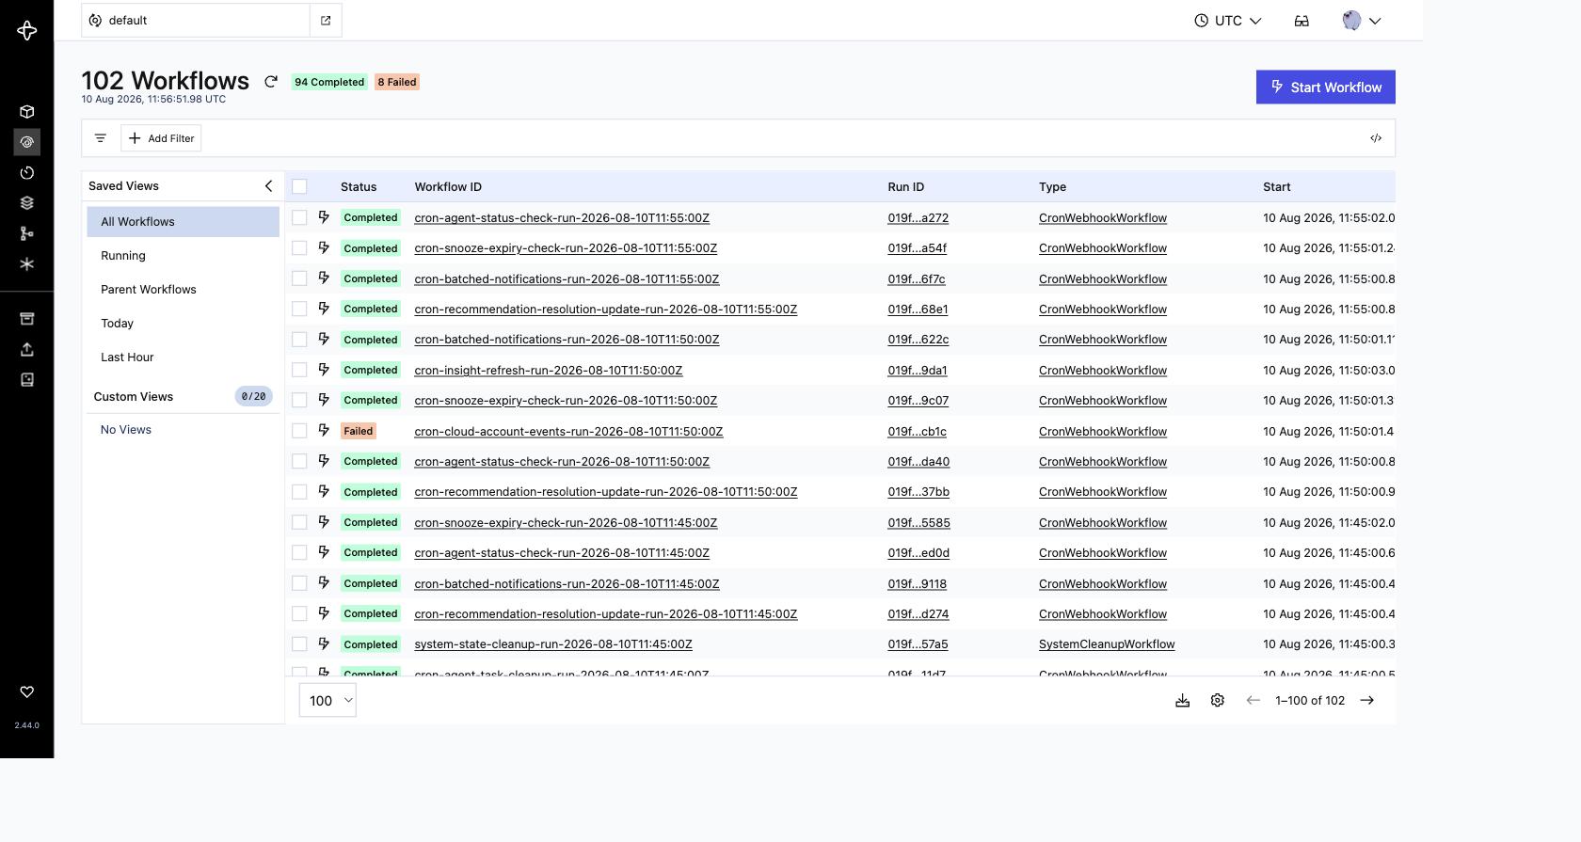Click the filter lines icon
1581x842 pixels.
[101, 138]
